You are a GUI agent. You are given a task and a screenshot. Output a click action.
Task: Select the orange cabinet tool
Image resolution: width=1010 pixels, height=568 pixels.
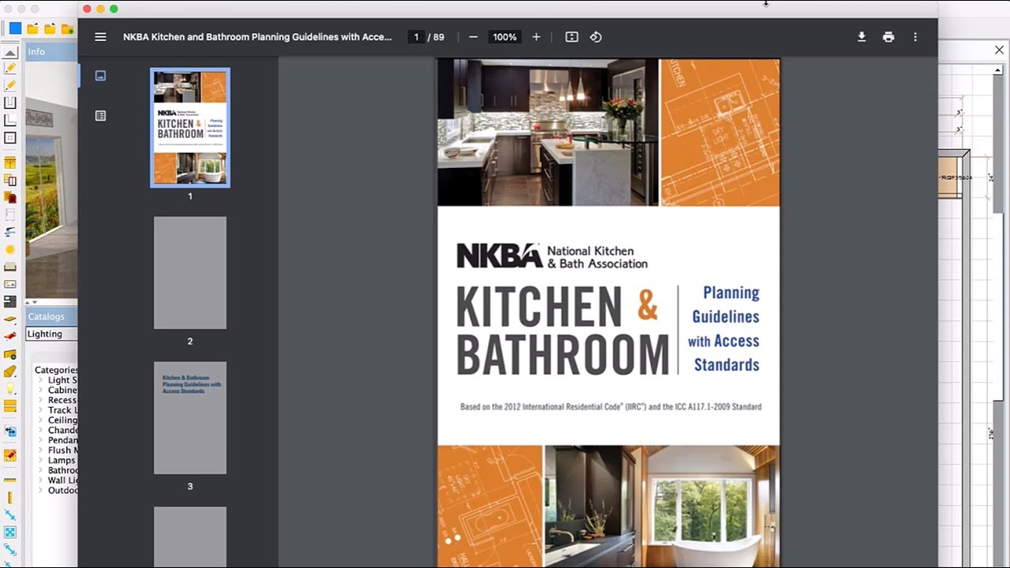tap(10, 163)
